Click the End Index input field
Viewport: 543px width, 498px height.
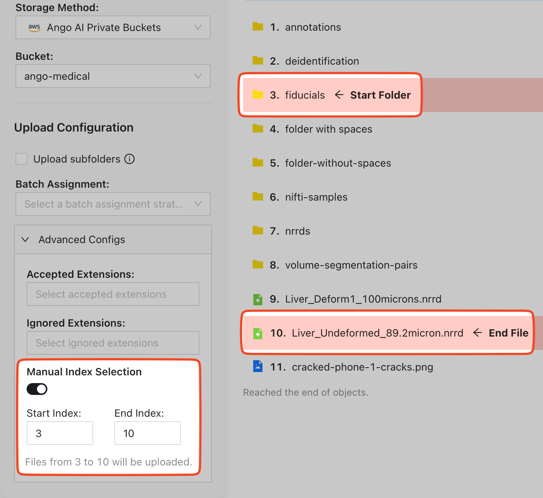click(x=147, y=433)
